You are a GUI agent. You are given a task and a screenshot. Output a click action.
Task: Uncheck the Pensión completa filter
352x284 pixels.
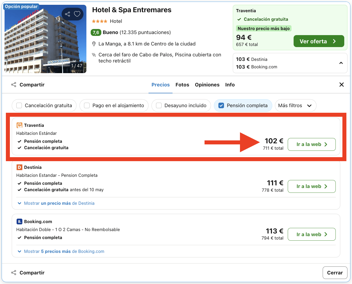pos(221,106)
